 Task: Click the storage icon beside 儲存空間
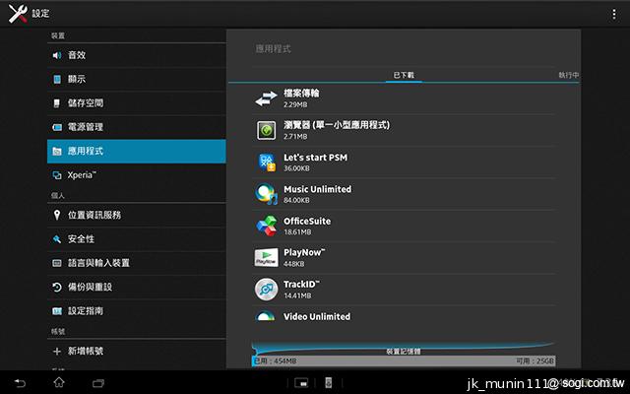[x=57, y=103]
